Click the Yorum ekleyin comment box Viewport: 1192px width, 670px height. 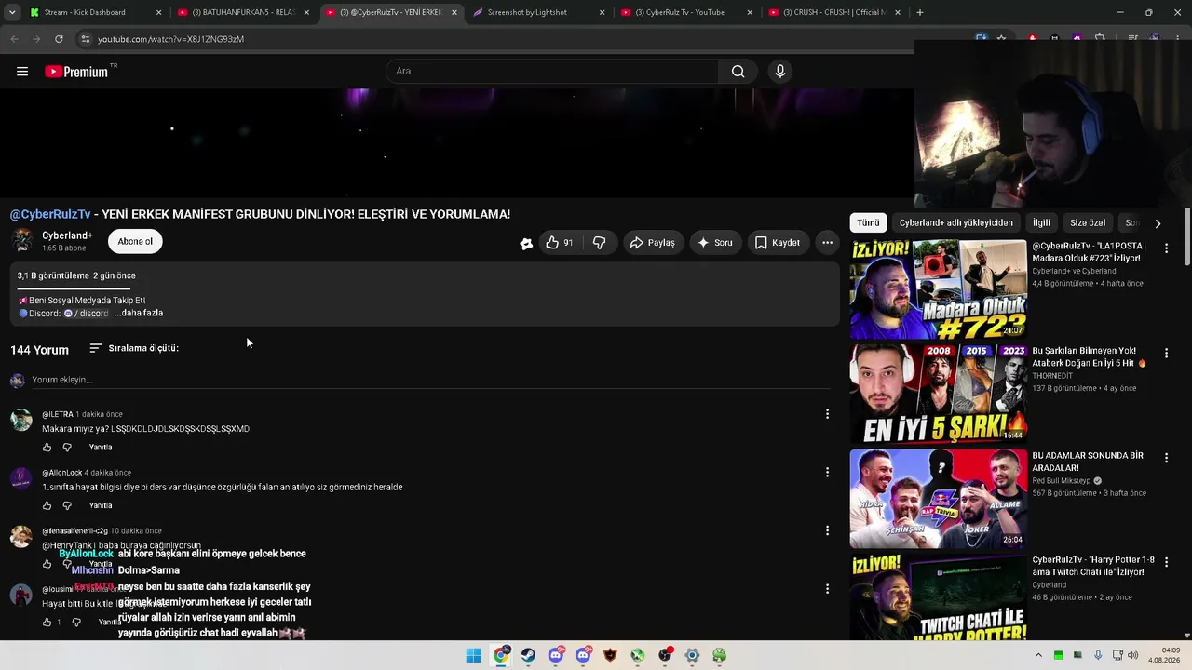(x=430, y=380)
